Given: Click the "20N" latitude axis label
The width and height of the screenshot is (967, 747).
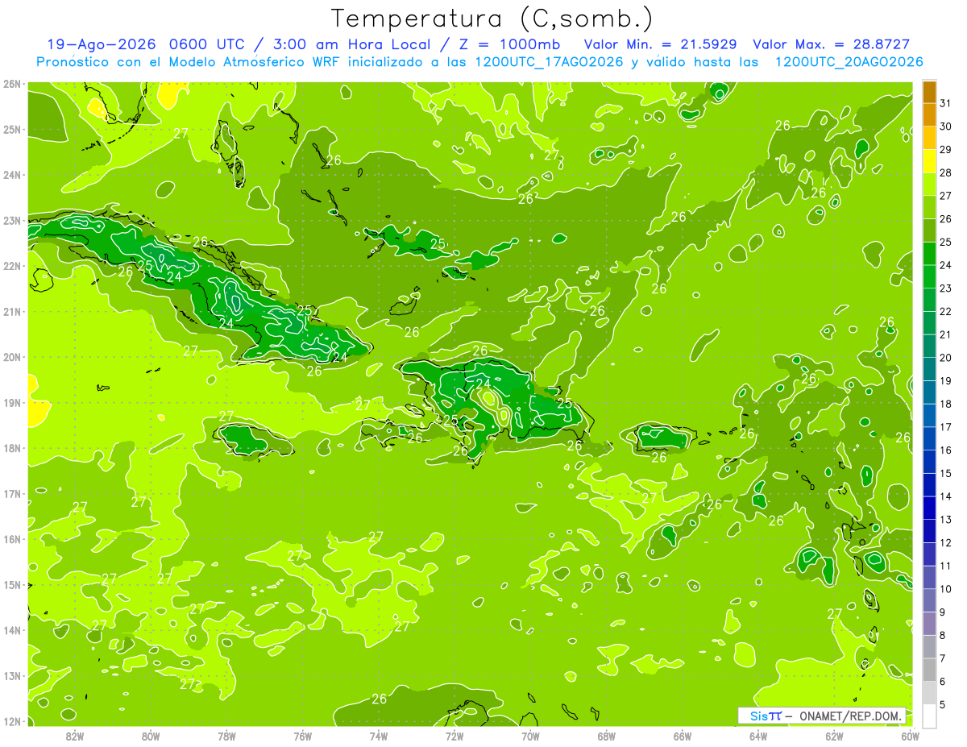Looking at the screenshot, I should point(11,357).
